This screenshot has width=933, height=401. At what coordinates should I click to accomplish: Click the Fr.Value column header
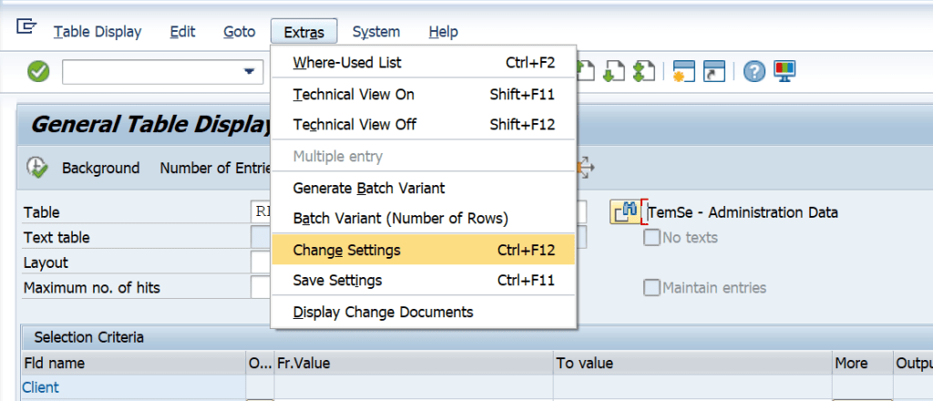click(x=414, y=363)
